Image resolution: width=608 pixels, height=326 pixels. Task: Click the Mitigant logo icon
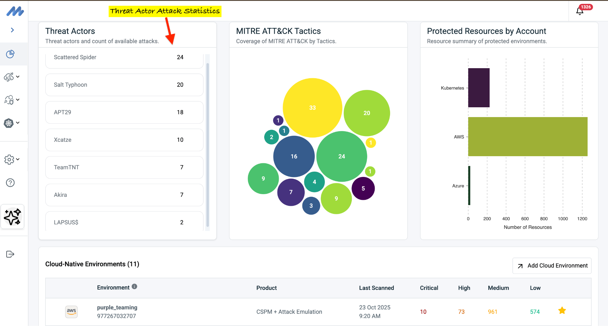15,11
